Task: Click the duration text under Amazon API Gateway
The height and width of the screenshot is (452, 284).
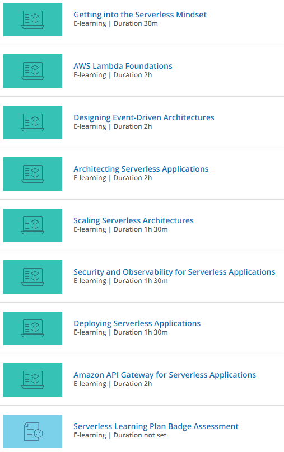Action: [x=132, y=384]
